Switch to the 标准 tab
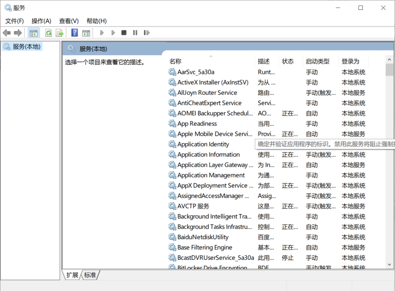395x291 pixels. (x=90, y=275)
